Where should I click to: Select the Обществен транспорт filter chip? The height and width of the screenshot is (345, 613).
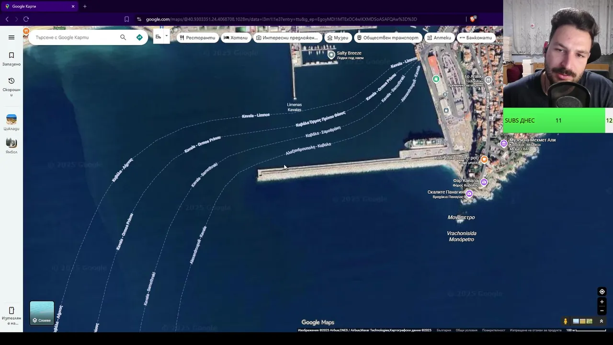tap(387, 37)
